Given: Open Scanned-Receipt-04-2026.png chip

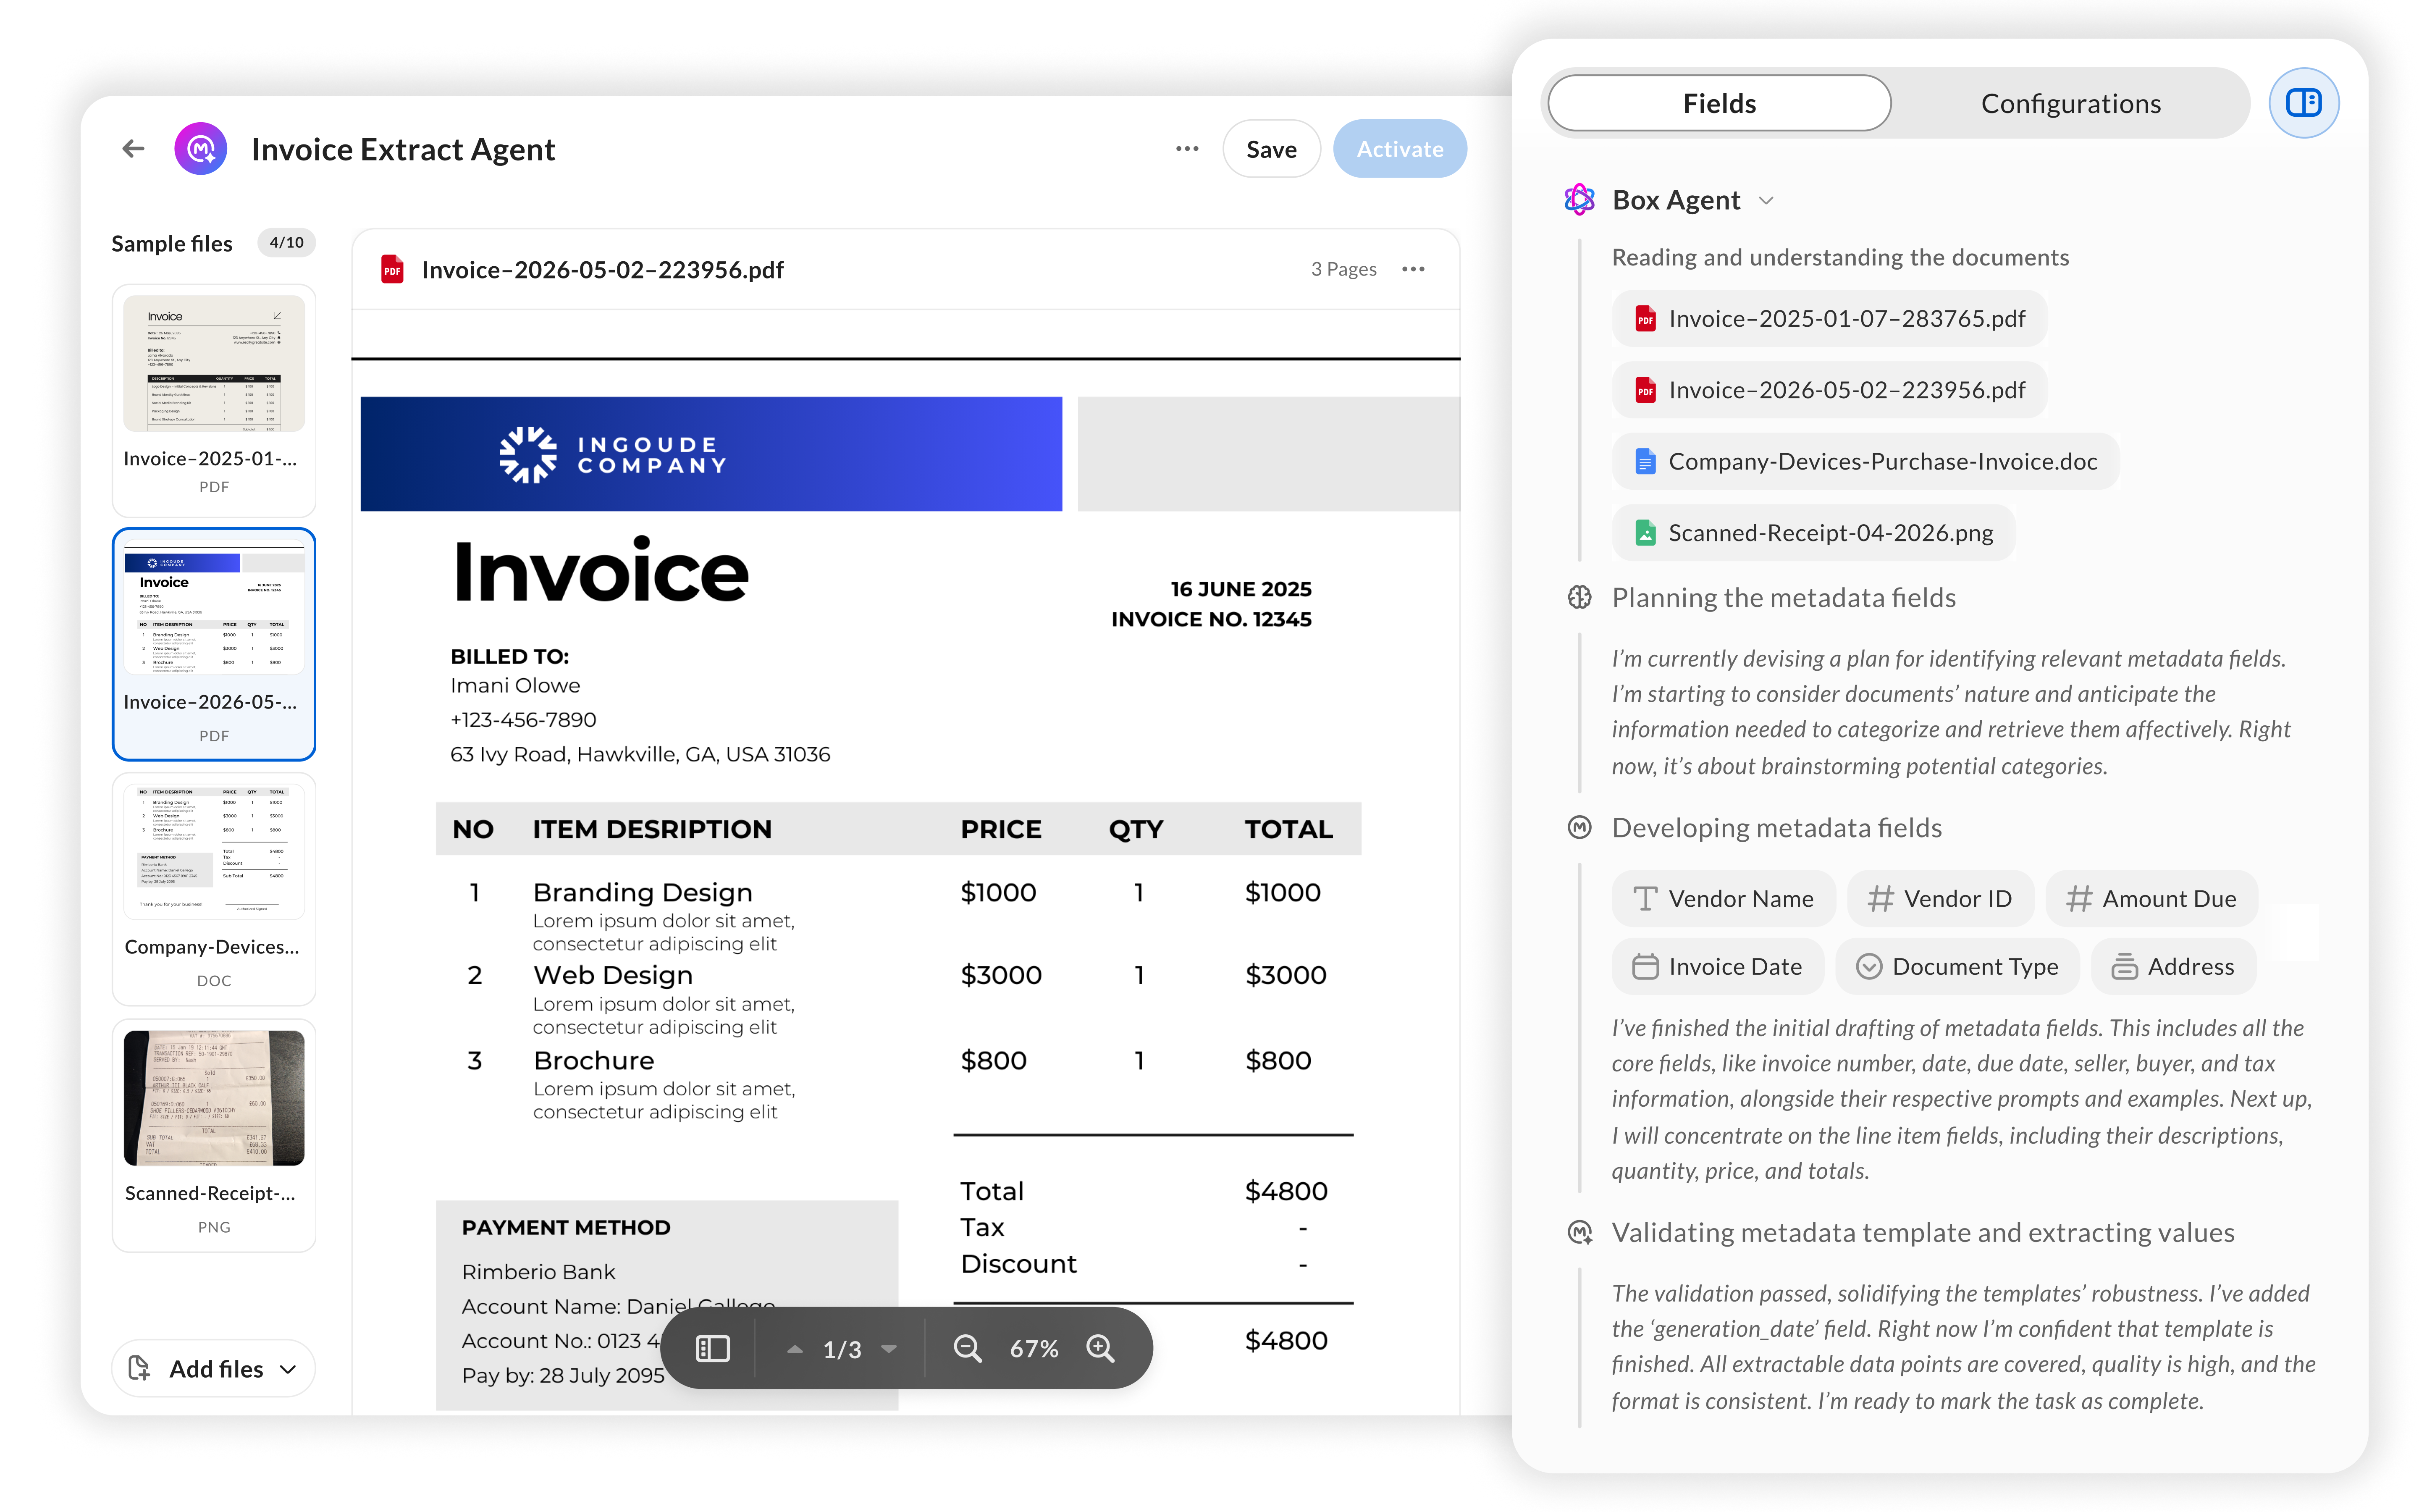Looking at the screenshot, I should tap(1813, 532).
